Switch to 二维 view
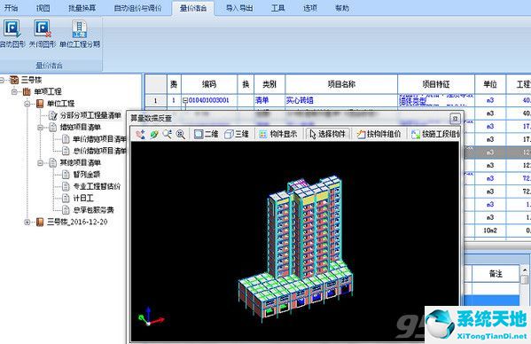531x344 pixels. coord(206,134)
